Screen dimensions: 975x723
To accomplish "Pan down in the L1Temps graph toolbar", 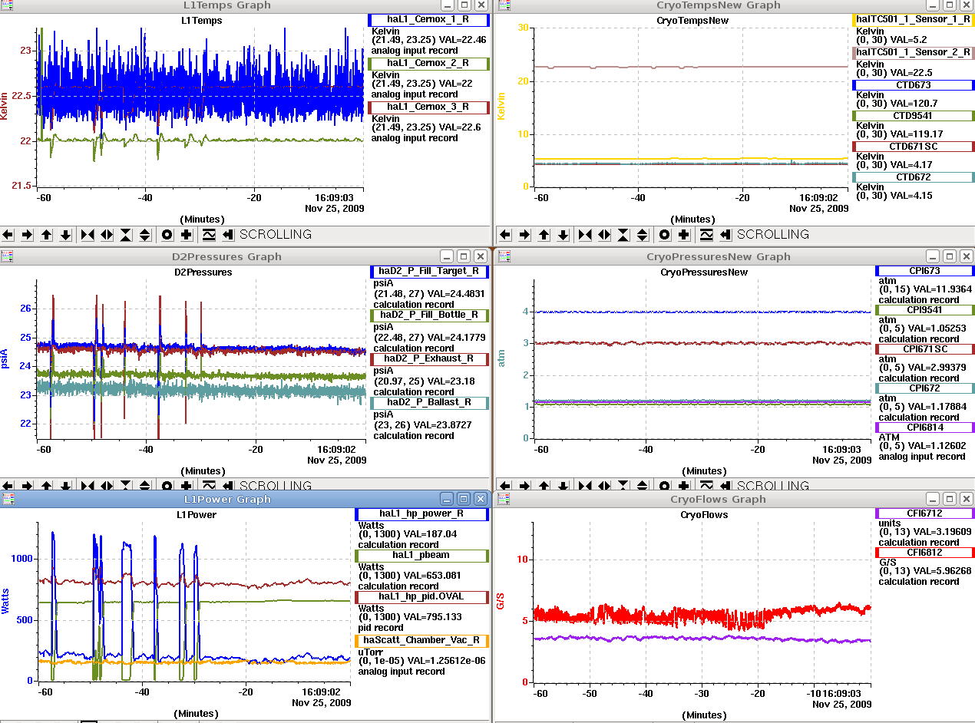I will [65, 235].
